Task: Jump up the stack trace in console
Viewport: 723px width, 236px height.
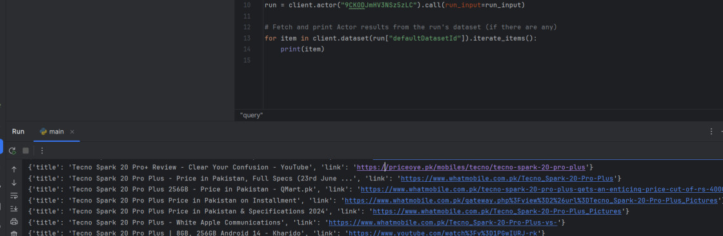Action: [x=14, y=169]
